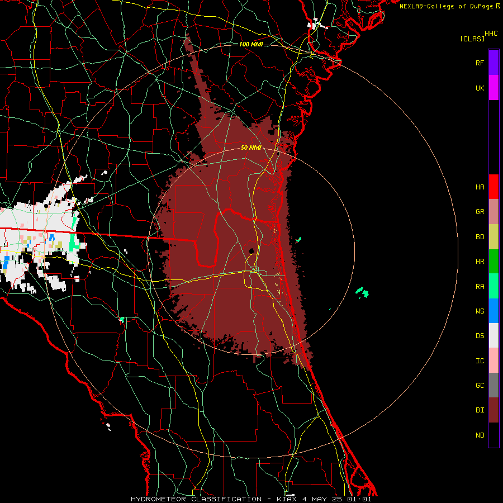Click the BI legend label
Screen dimensions: 503x503
coord(480,410)
